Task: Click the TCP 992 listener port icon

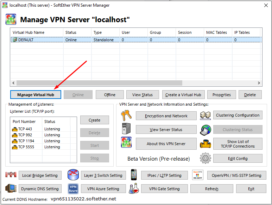Action: (15, 135)
